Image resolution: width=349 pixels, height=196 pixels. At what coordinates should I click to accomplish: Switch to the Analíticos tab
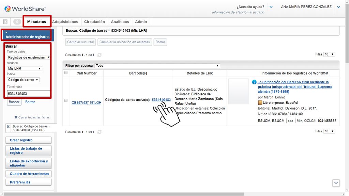(120, 22)
